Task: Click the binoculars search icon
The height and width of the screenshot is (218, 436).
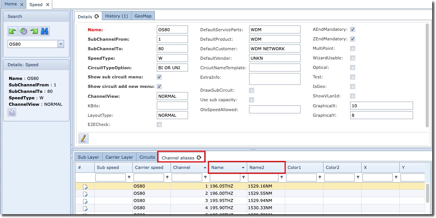Action: [x=45, y=31]
